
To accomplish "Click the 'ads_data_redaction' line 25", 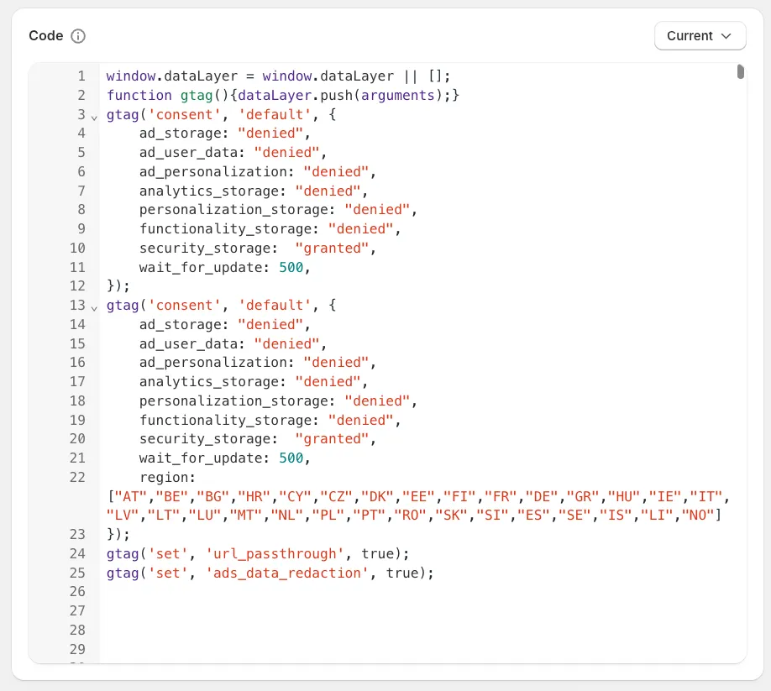I will (270, 573).
